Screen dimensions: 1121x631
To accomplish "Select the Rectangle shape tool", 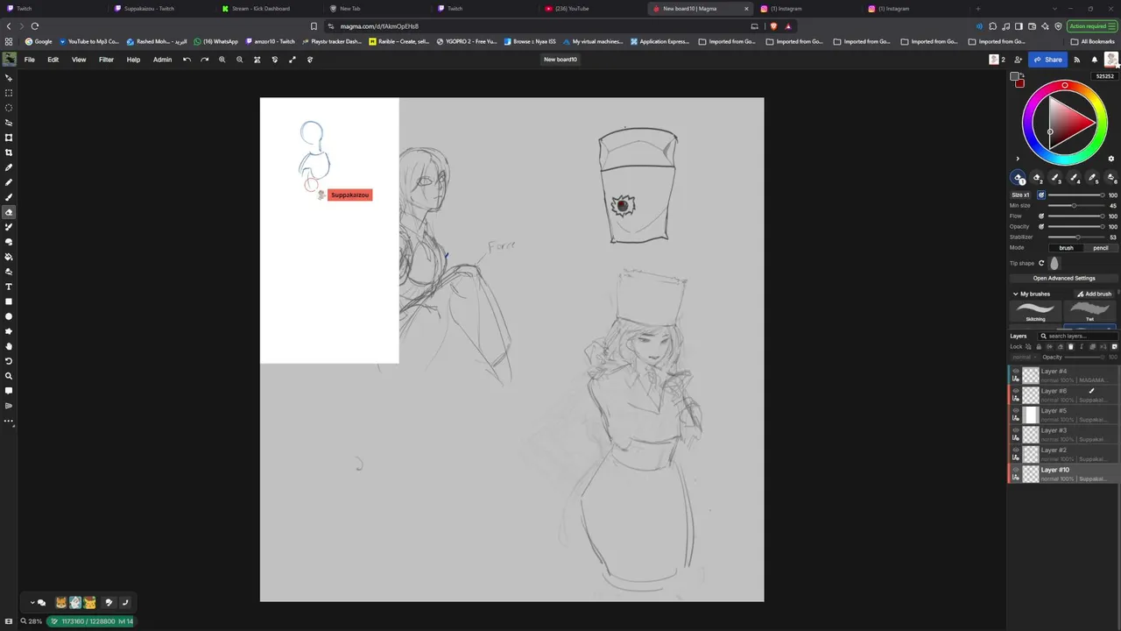I will (x=9, y=301).
